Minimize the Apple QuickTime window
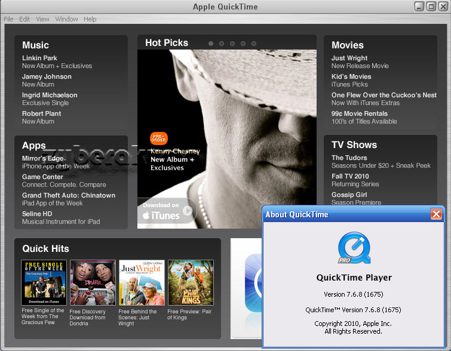 click(419, 7)
